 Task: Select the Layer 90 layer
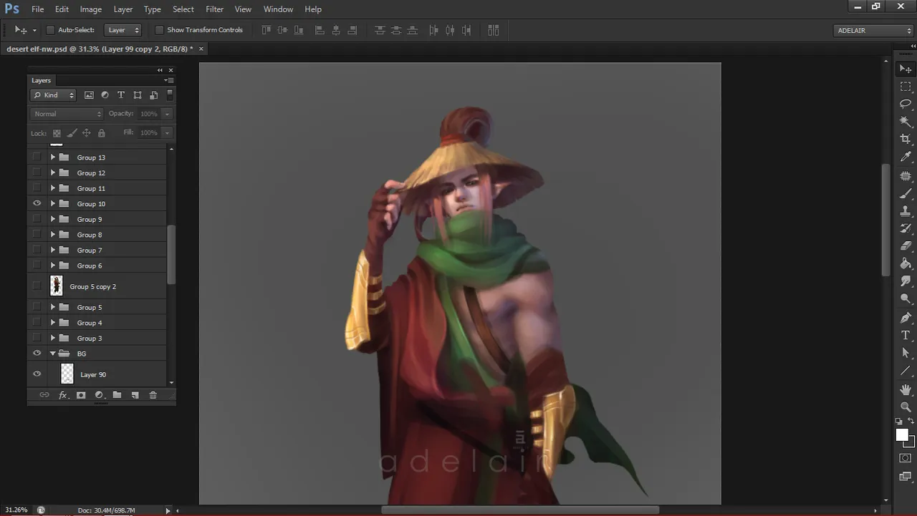click(x=93, y=374)
